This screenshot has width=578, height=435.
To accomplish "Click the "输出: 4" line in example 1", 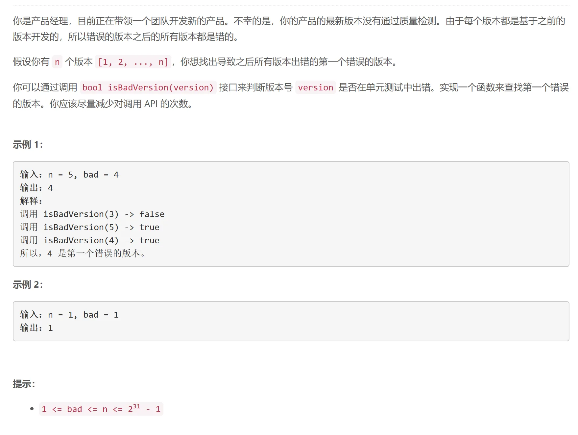I will (36, 188).
